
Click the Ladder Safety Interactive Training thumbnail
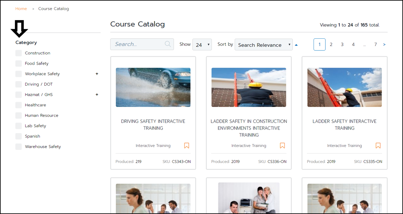pyautogui.click(x=345, y=87)
